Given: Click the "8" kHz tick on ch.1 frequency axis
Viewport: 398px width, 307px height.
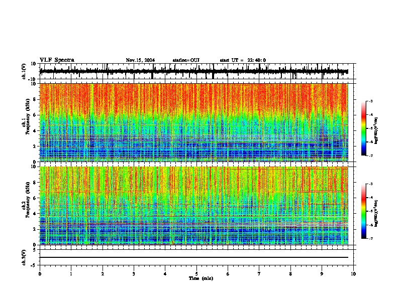Looking at the screenshot, I should pyautogui.click(x=35, y=99).
